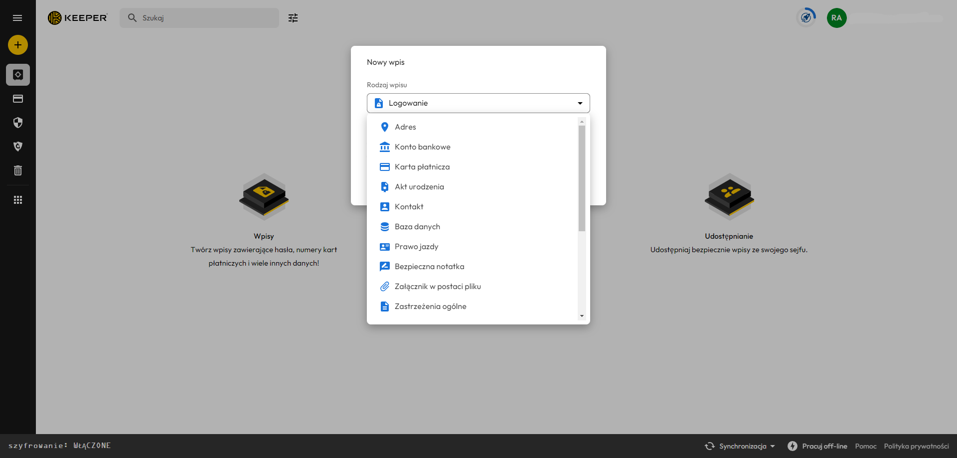The height and width of the screenshot is (458, 957).
Task: Click the scroll down arrow in list
Action: tap(582, 316)
